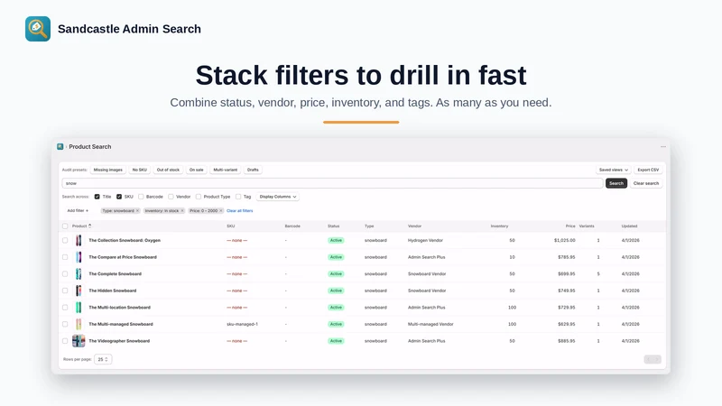Click Active status badge for The Complete Snowboard

336,274
